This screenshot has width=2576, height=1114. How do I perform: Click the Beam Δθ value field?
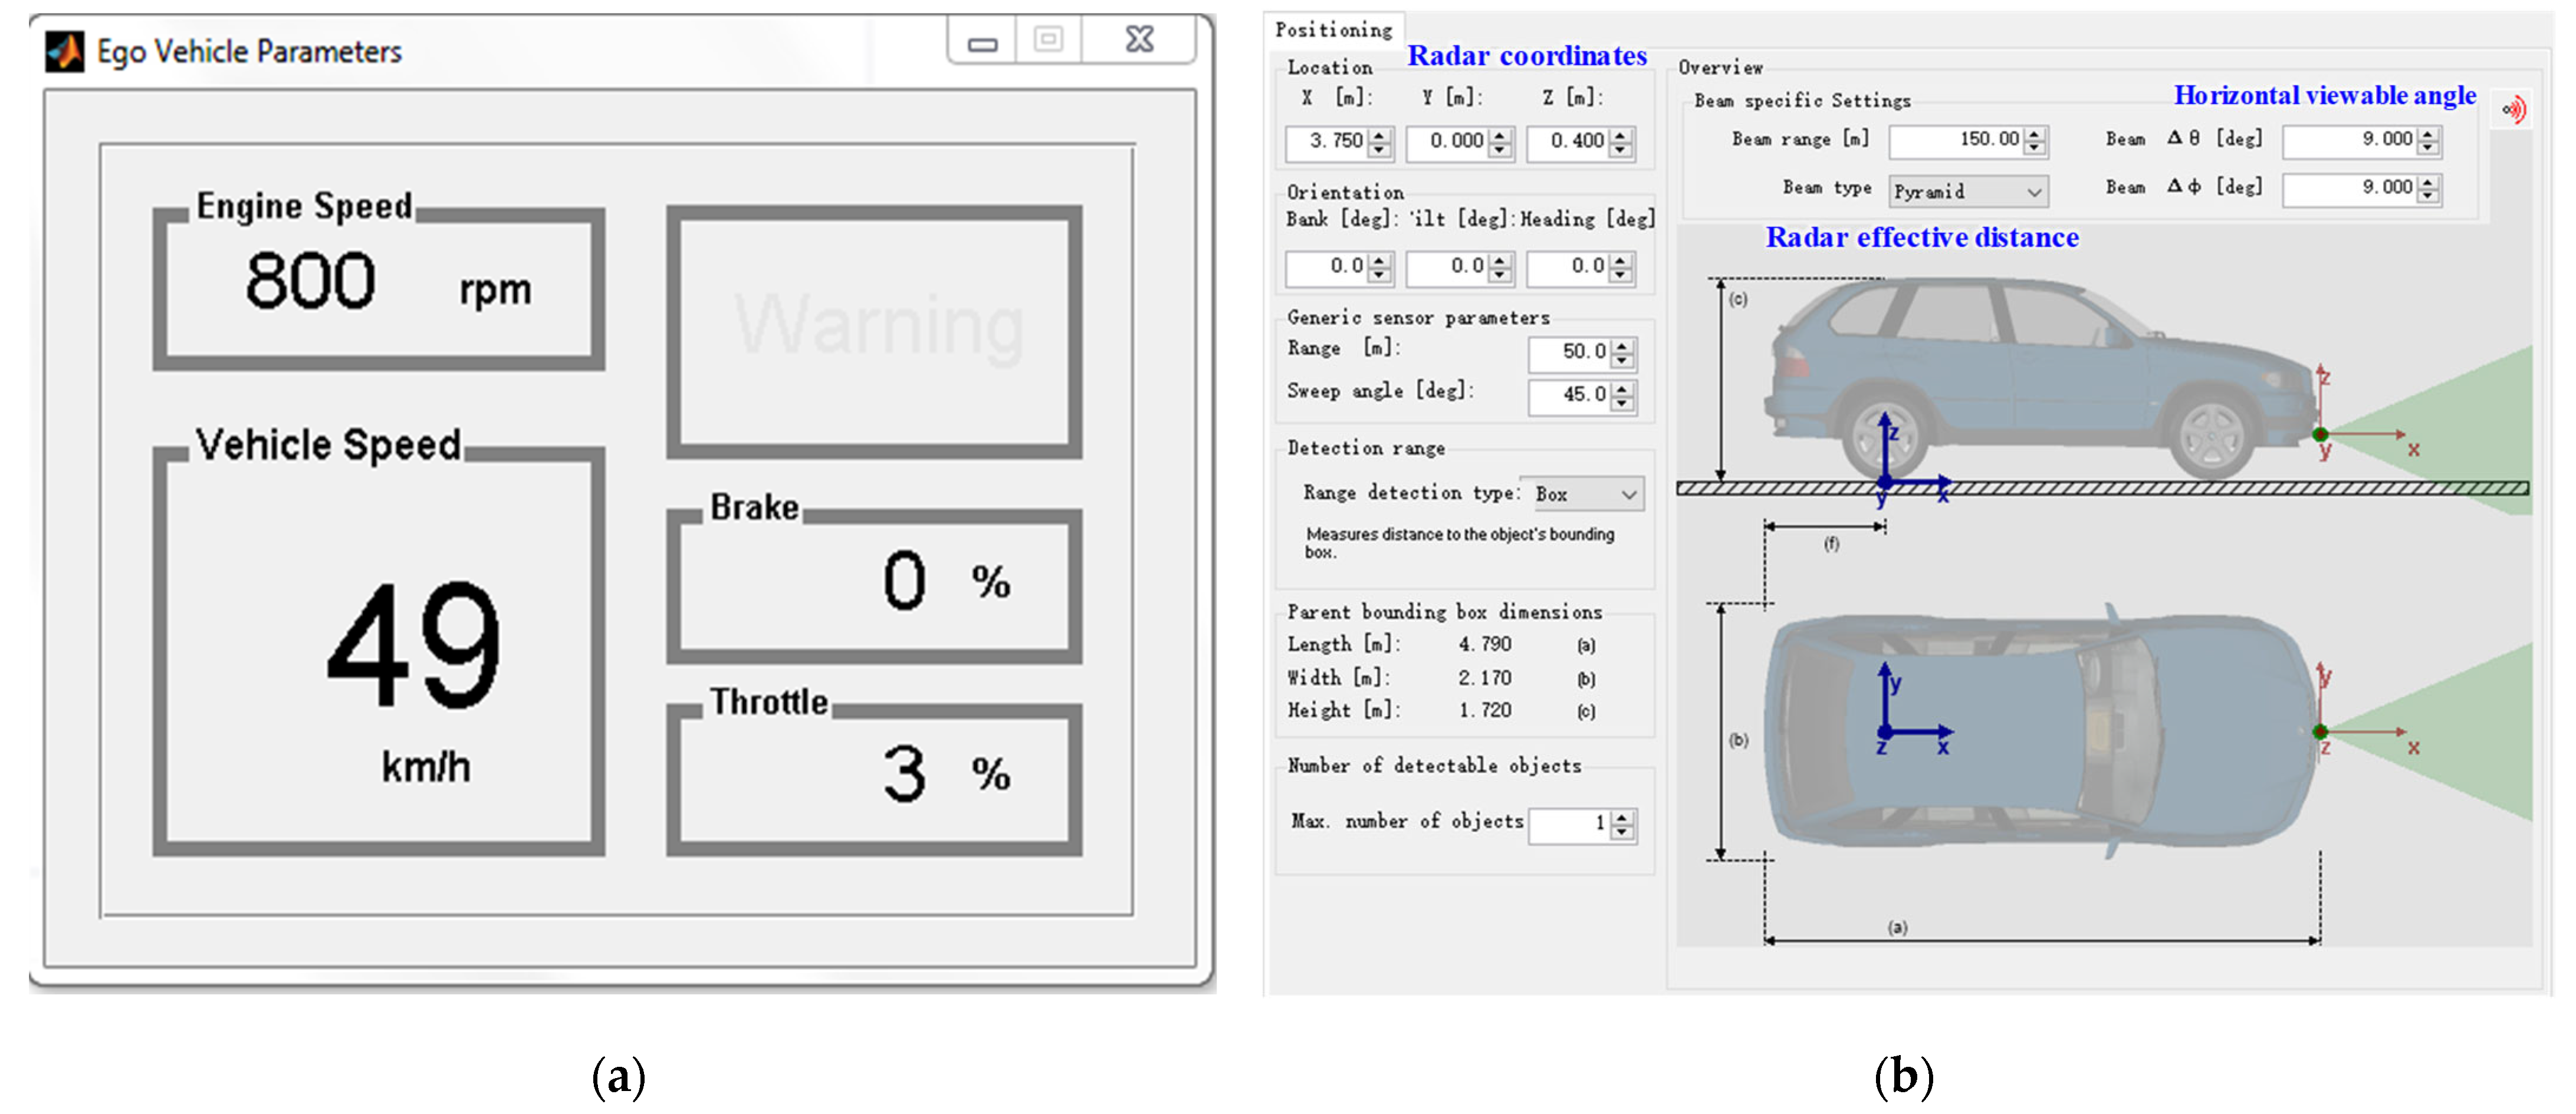[2351, 140]
